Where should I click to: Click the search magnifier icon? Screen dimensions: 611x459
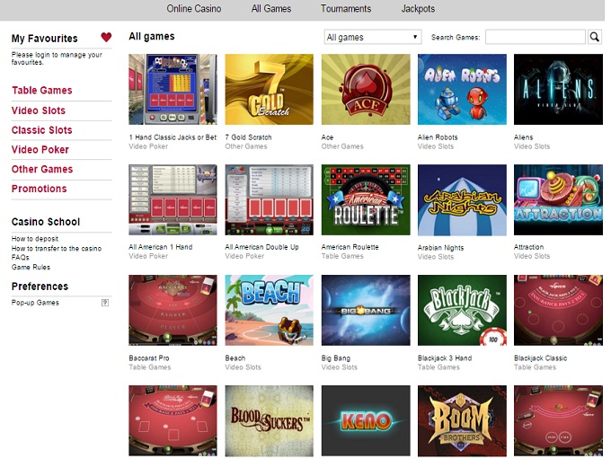click(594, 37)
